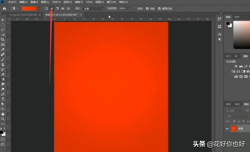Select the Pen tool

click(x=3, y=94)
